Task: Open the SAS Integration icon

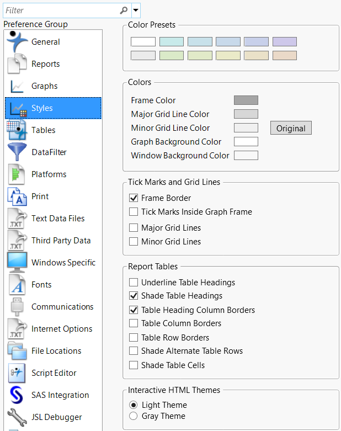Action: (x=17, y=395)
